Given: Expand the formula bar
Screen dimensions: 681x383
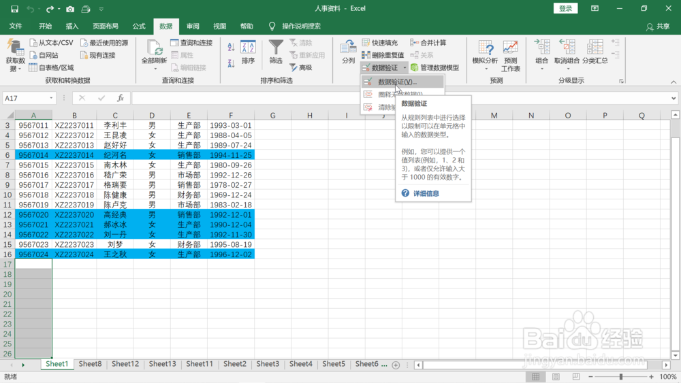Looking at the screenshot, I should pyautogui.click(x=674, y=99).
